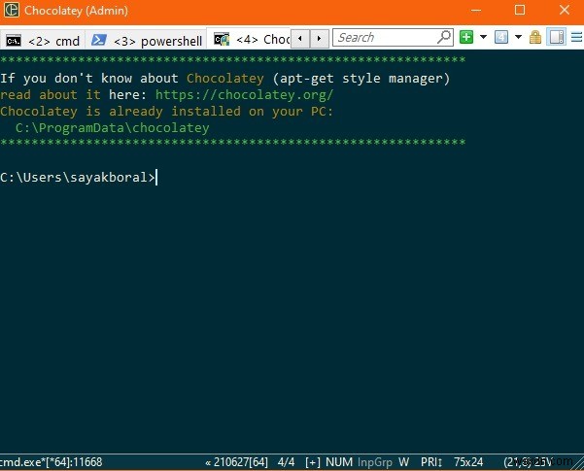The image size is (584, 471).
Task: Expand the console list dropdown arrow
Action: click(x=518, y=37)
